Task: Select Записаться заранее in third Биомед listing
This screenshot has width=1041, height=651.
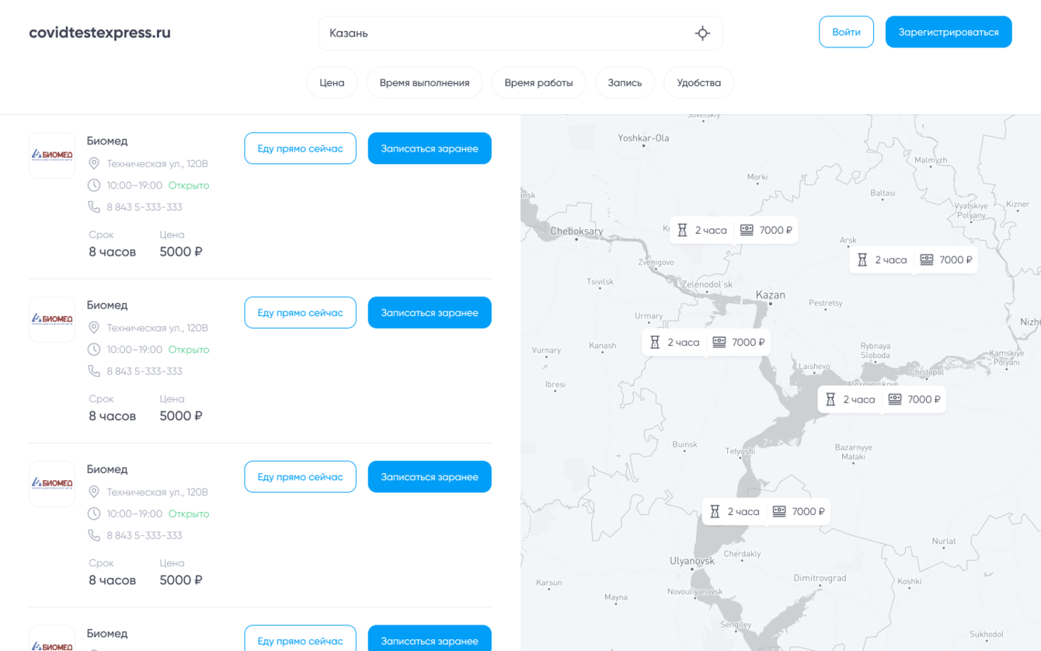Action: [x=430, y=476]
